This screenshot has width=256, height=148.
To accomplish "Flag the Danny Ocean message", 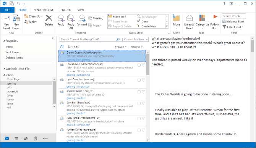I will pyautogui.click(x=143, y=53).
